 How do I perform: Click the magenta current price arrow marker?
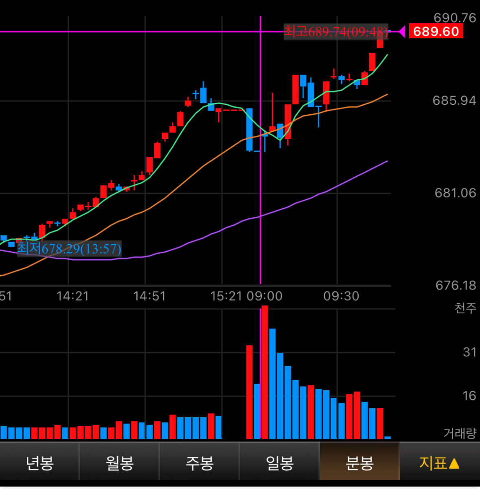(x=402, y=31)
